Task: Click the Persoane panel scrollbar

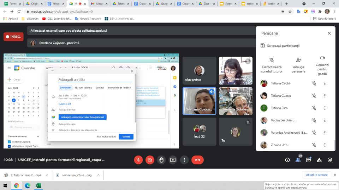Action: 335,144
